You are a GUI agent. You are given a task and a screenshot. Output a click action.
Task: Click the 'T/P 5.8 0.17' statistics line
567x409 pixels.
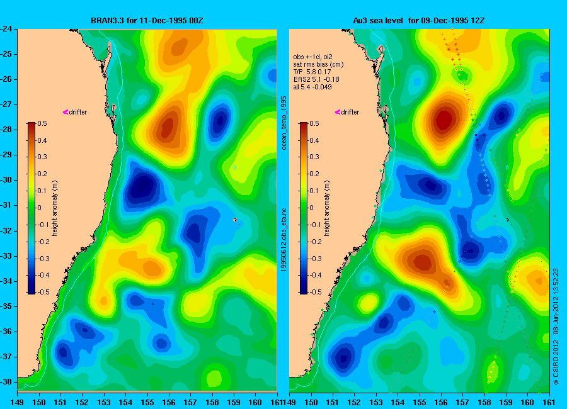click(312, 72)
